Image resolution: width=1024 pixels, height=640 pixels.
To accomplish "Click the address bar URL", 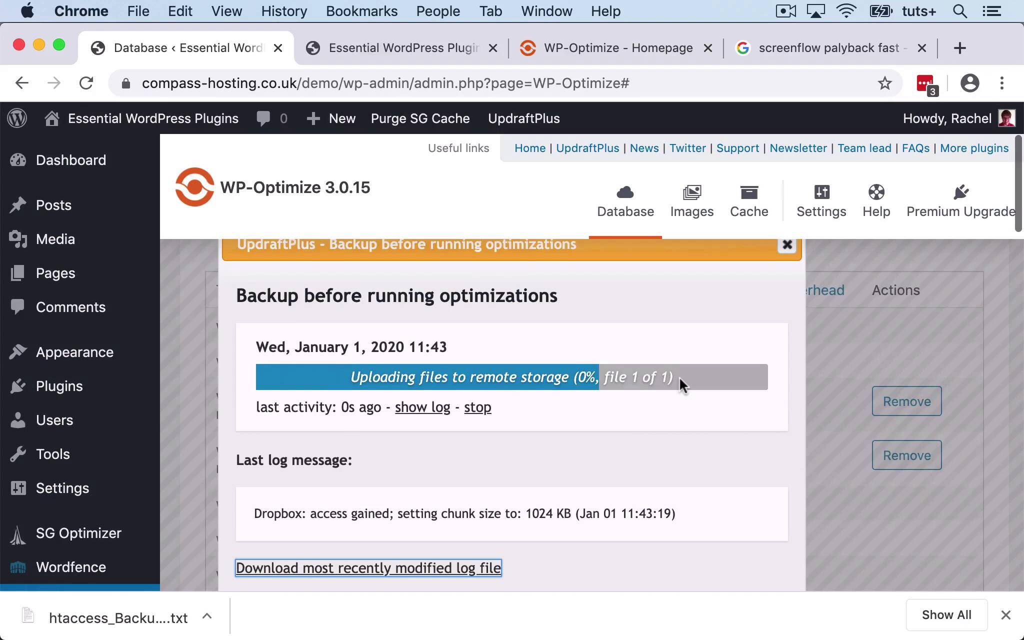I will (385, 83).
